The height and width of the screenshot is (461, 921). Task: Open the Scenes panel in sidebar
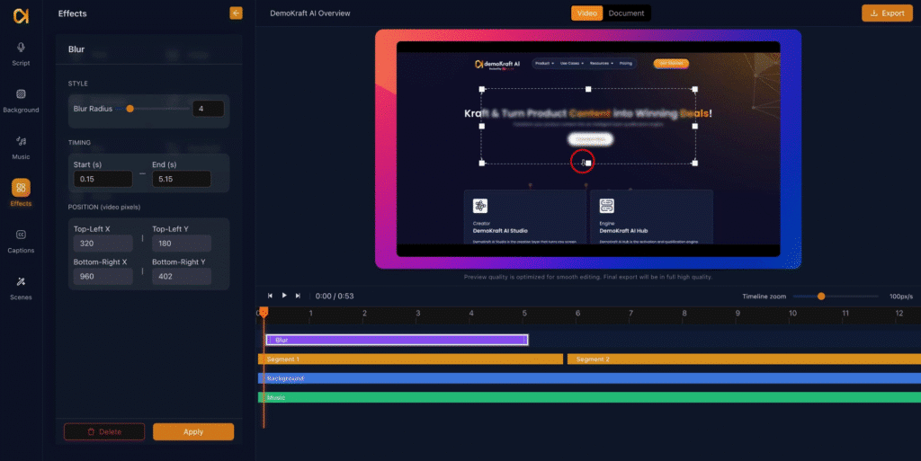click(x=21, y=286)
